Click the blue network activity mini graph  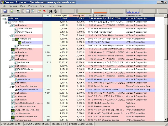133,11
